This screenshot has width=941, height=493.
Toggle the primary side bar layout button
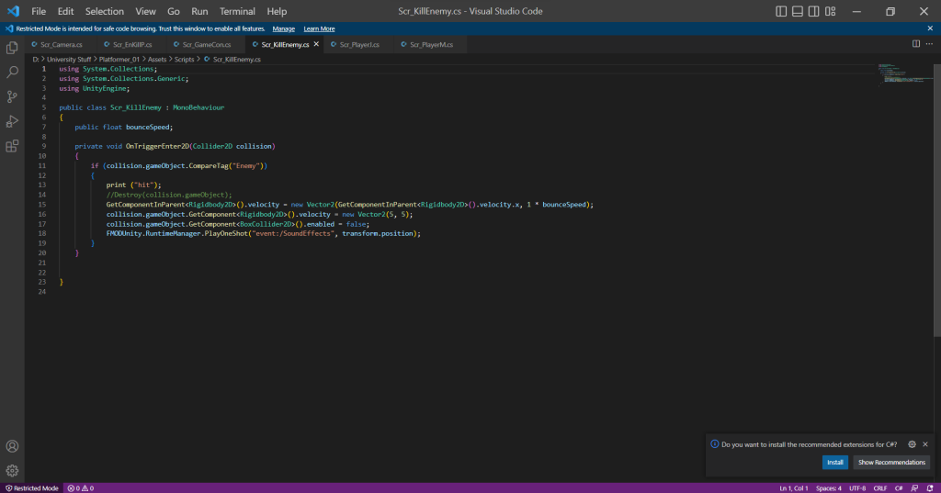781,11
